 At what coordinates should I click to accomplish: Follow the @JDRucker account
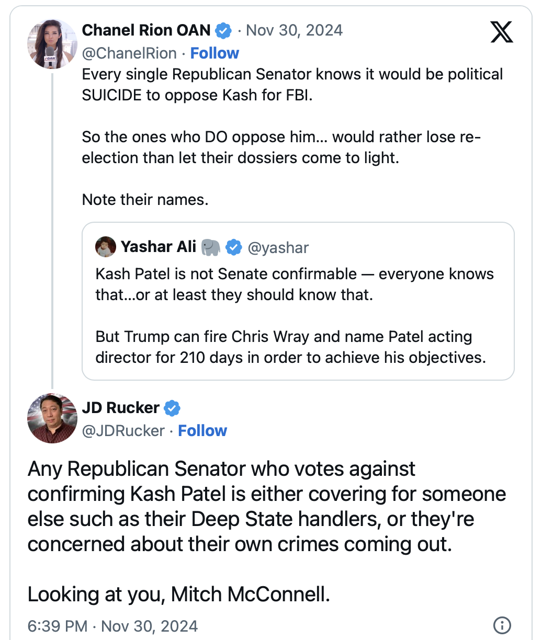[202, 431]
